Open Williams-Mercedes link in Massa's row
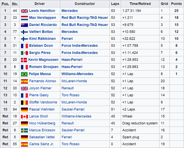Screen dimensions: 184x148 point(77,74)
